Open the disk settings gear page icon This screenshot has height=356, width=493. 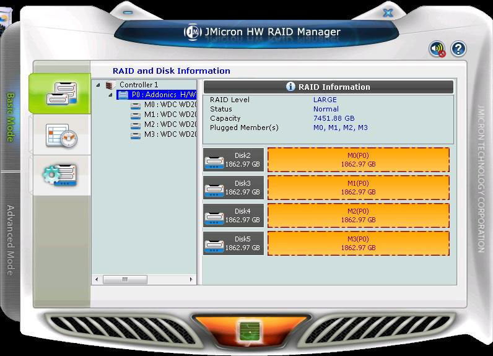point(59,175)
